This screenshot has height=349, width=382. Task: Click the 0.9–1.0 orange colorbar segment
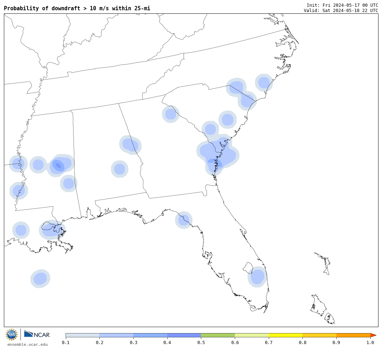353,335
